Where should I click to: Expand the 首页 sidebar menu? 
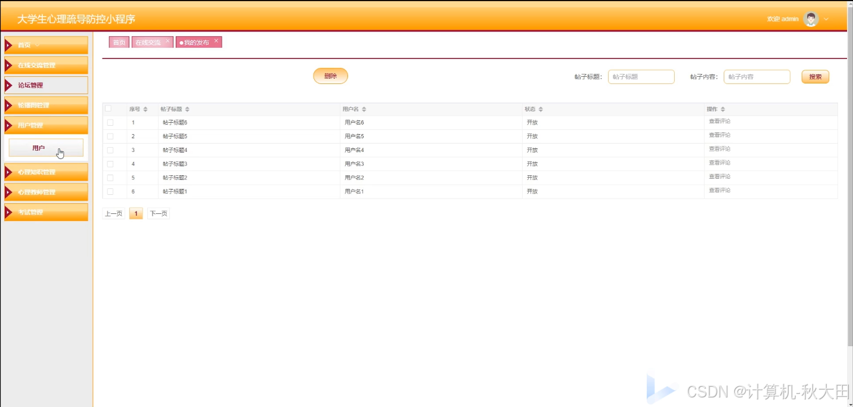tap(46, 45)
